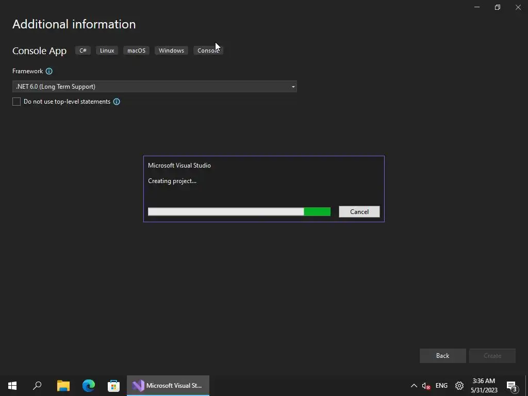This screenshot has height=396, width=528.
Task: Click the top-level statements info icon
Action: point(117,102)
